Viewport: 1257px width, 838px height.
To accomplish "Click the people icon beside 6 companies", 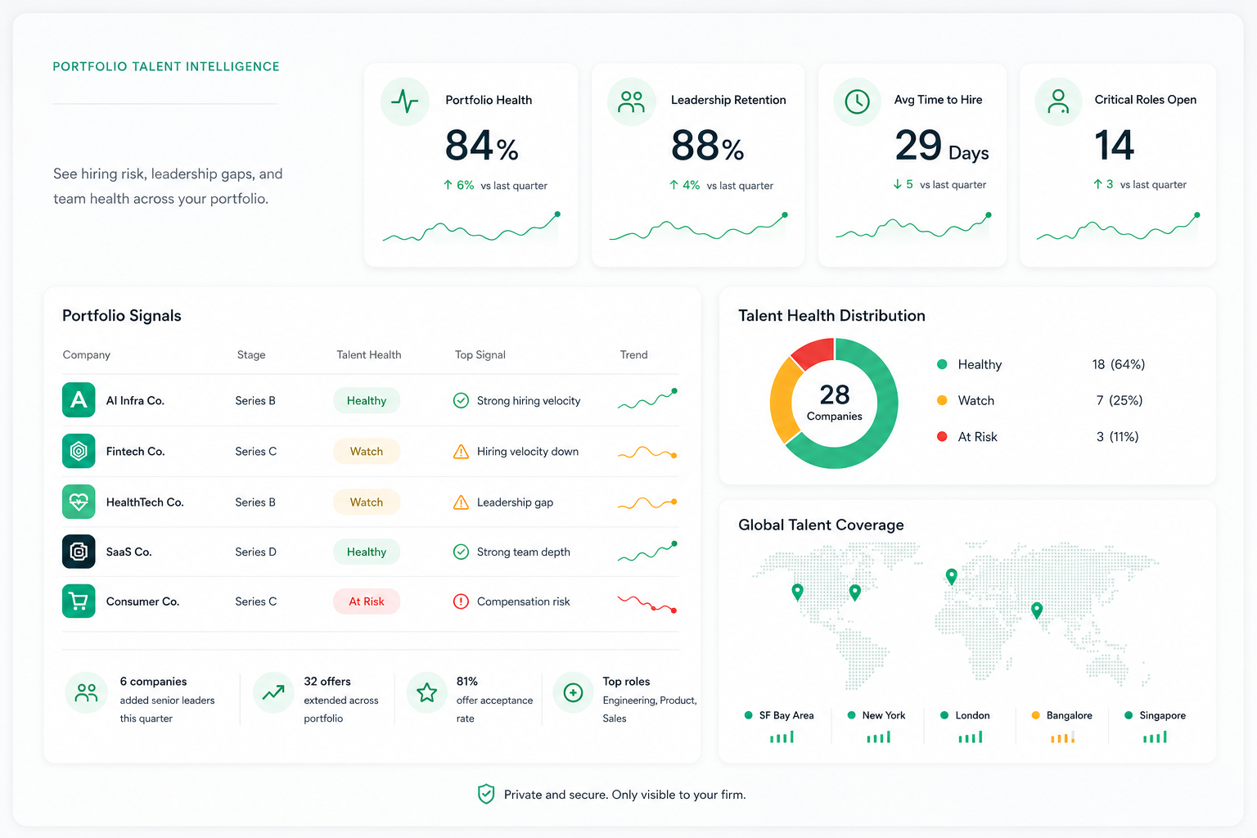I will coord(86,693).
